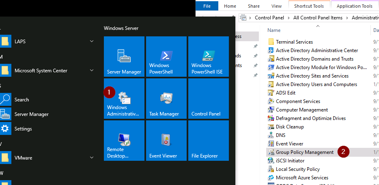
Task: Click the Active Directory Domains and Trusts icon
Action: 271,59
